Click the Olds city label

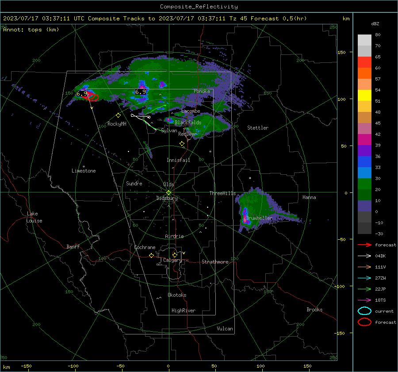[x=168, y=184]
